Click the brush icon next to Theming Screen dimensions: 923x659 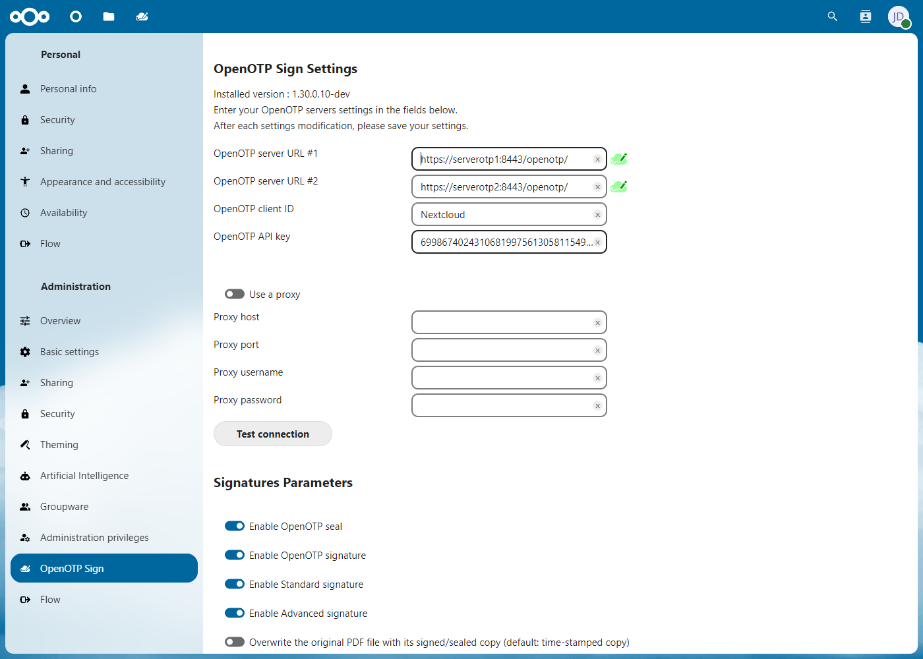pos(25,445)
